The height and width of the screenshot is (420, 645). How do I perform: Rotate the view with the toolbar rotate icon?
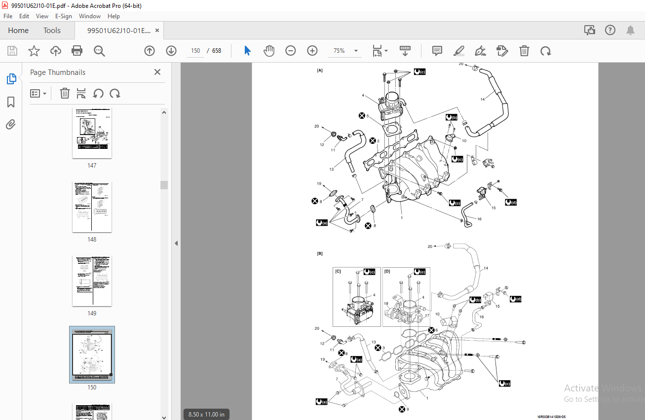coord(545,51)
